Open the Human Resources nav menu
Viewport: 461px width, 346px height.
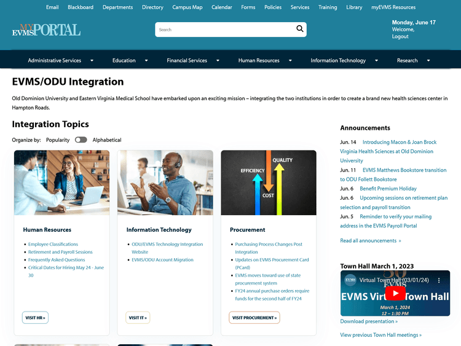(259, 60)
